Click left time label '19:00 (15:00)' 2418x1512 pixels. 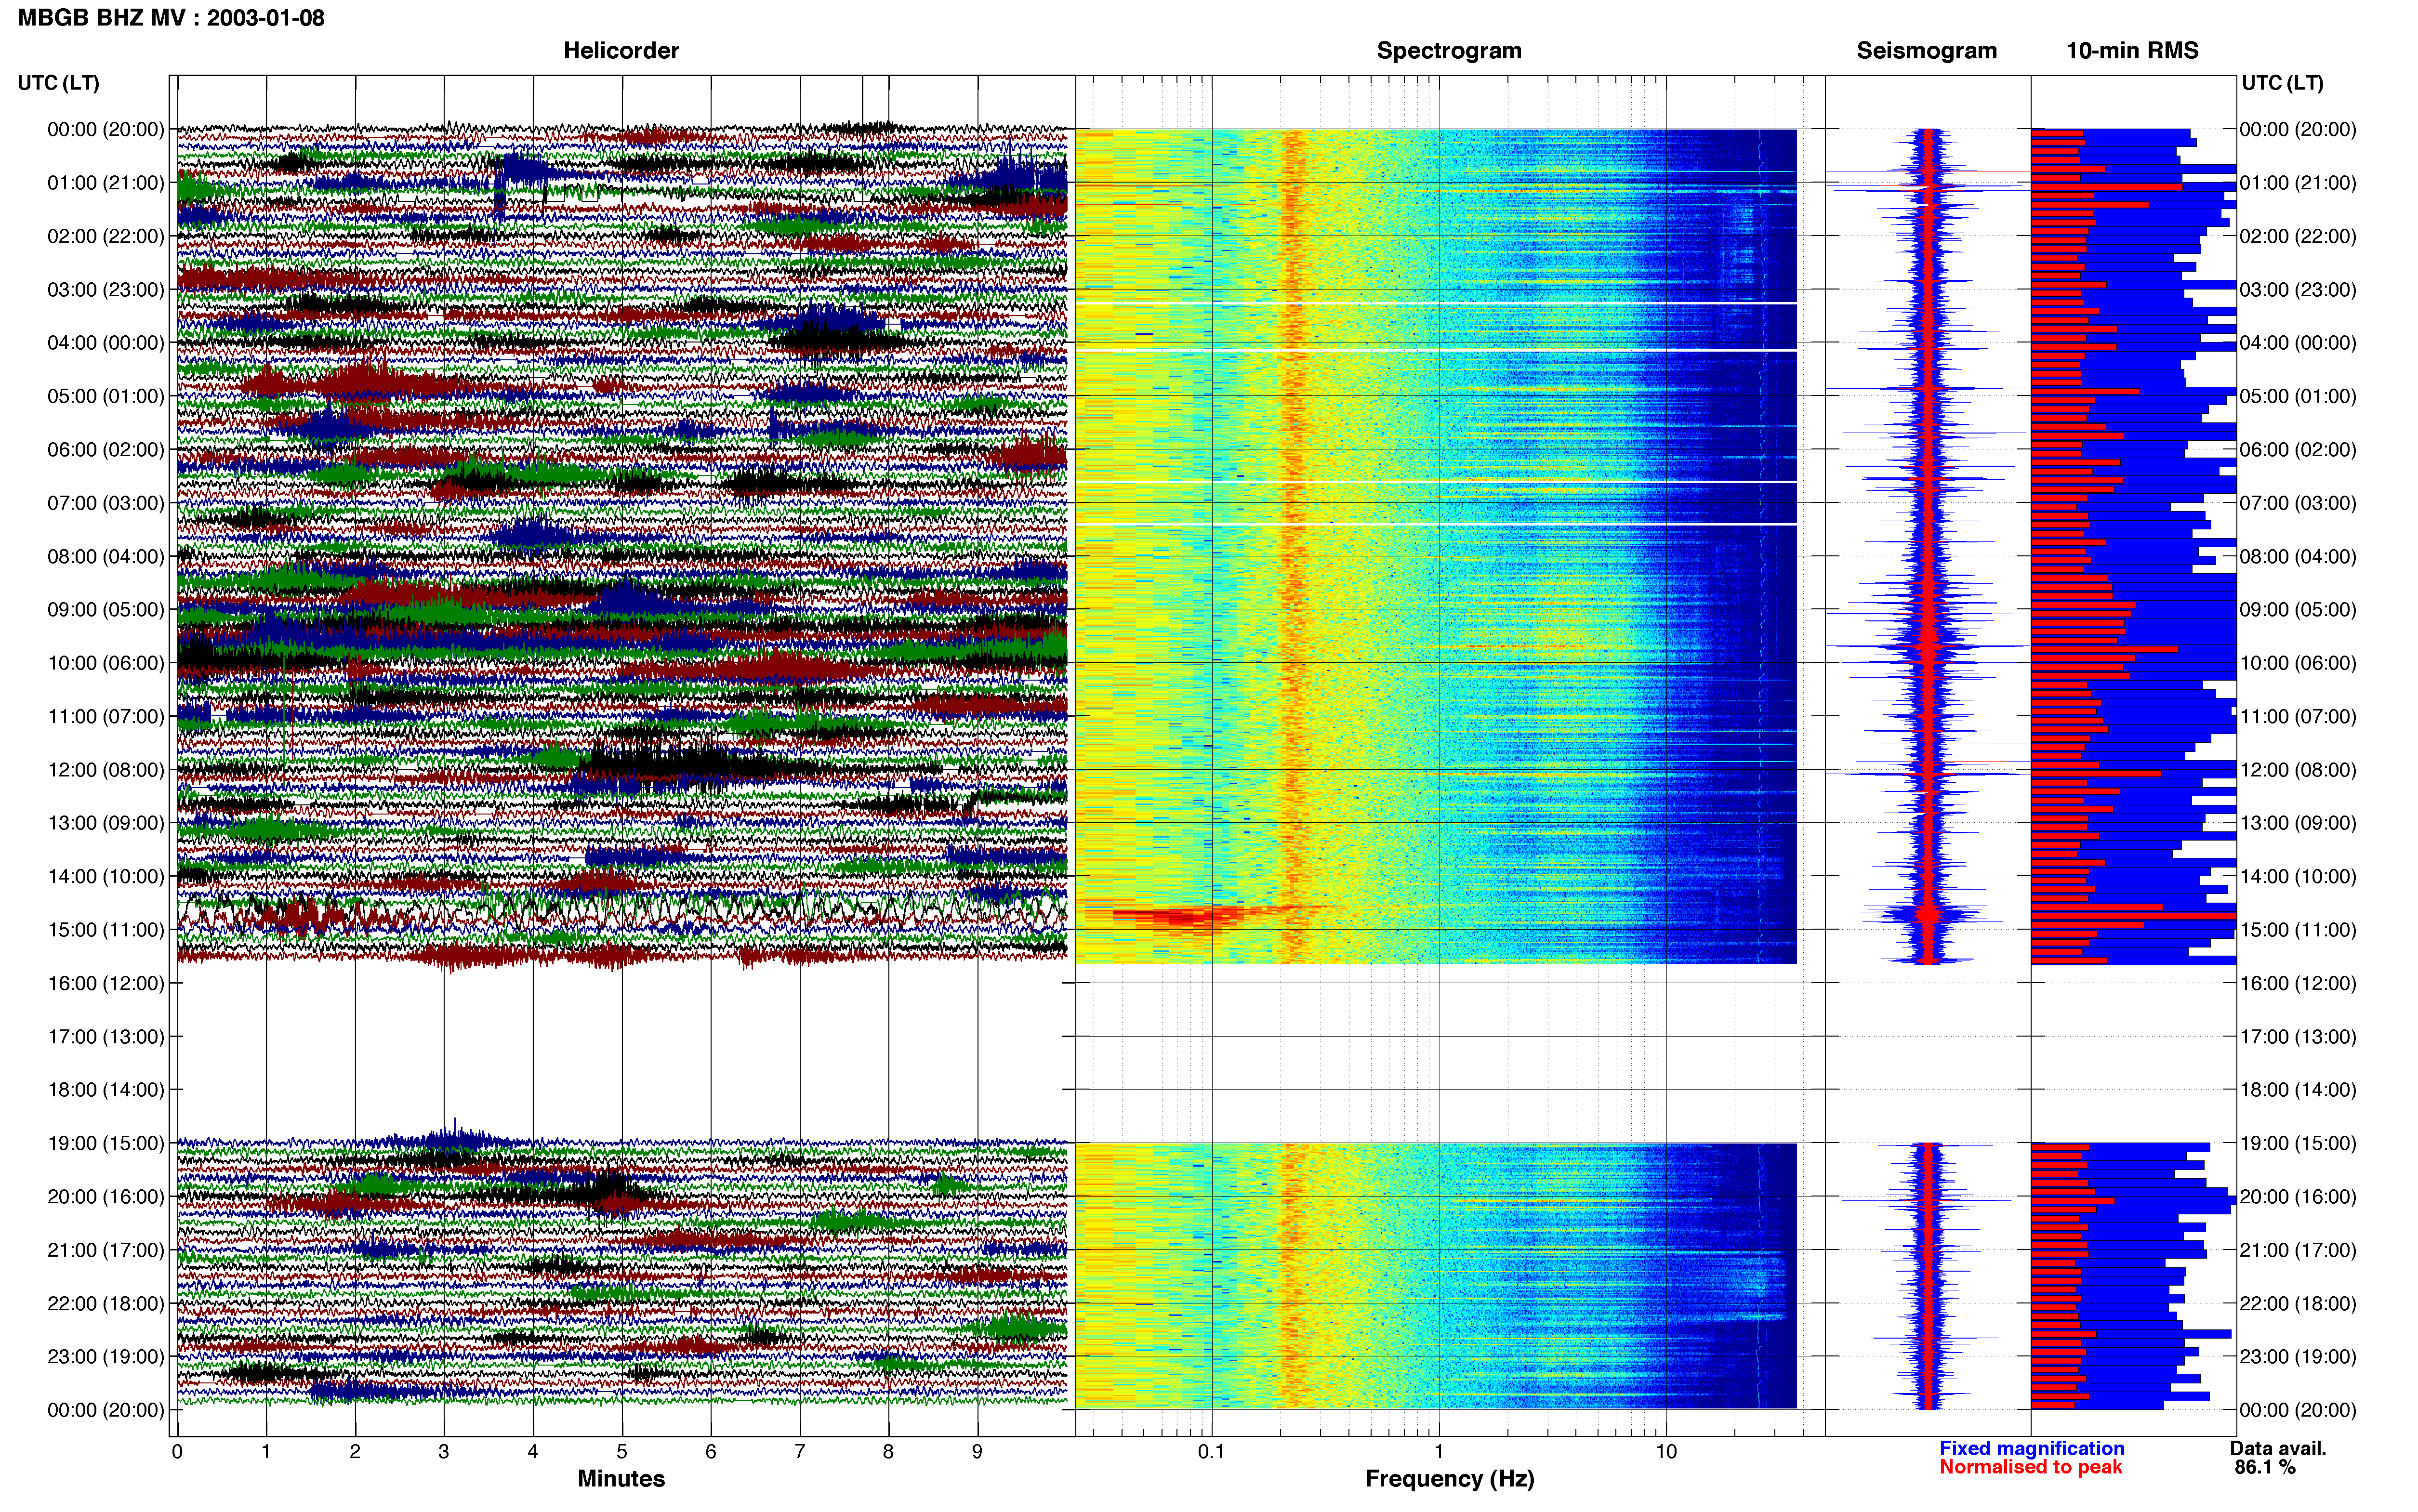106,1143
